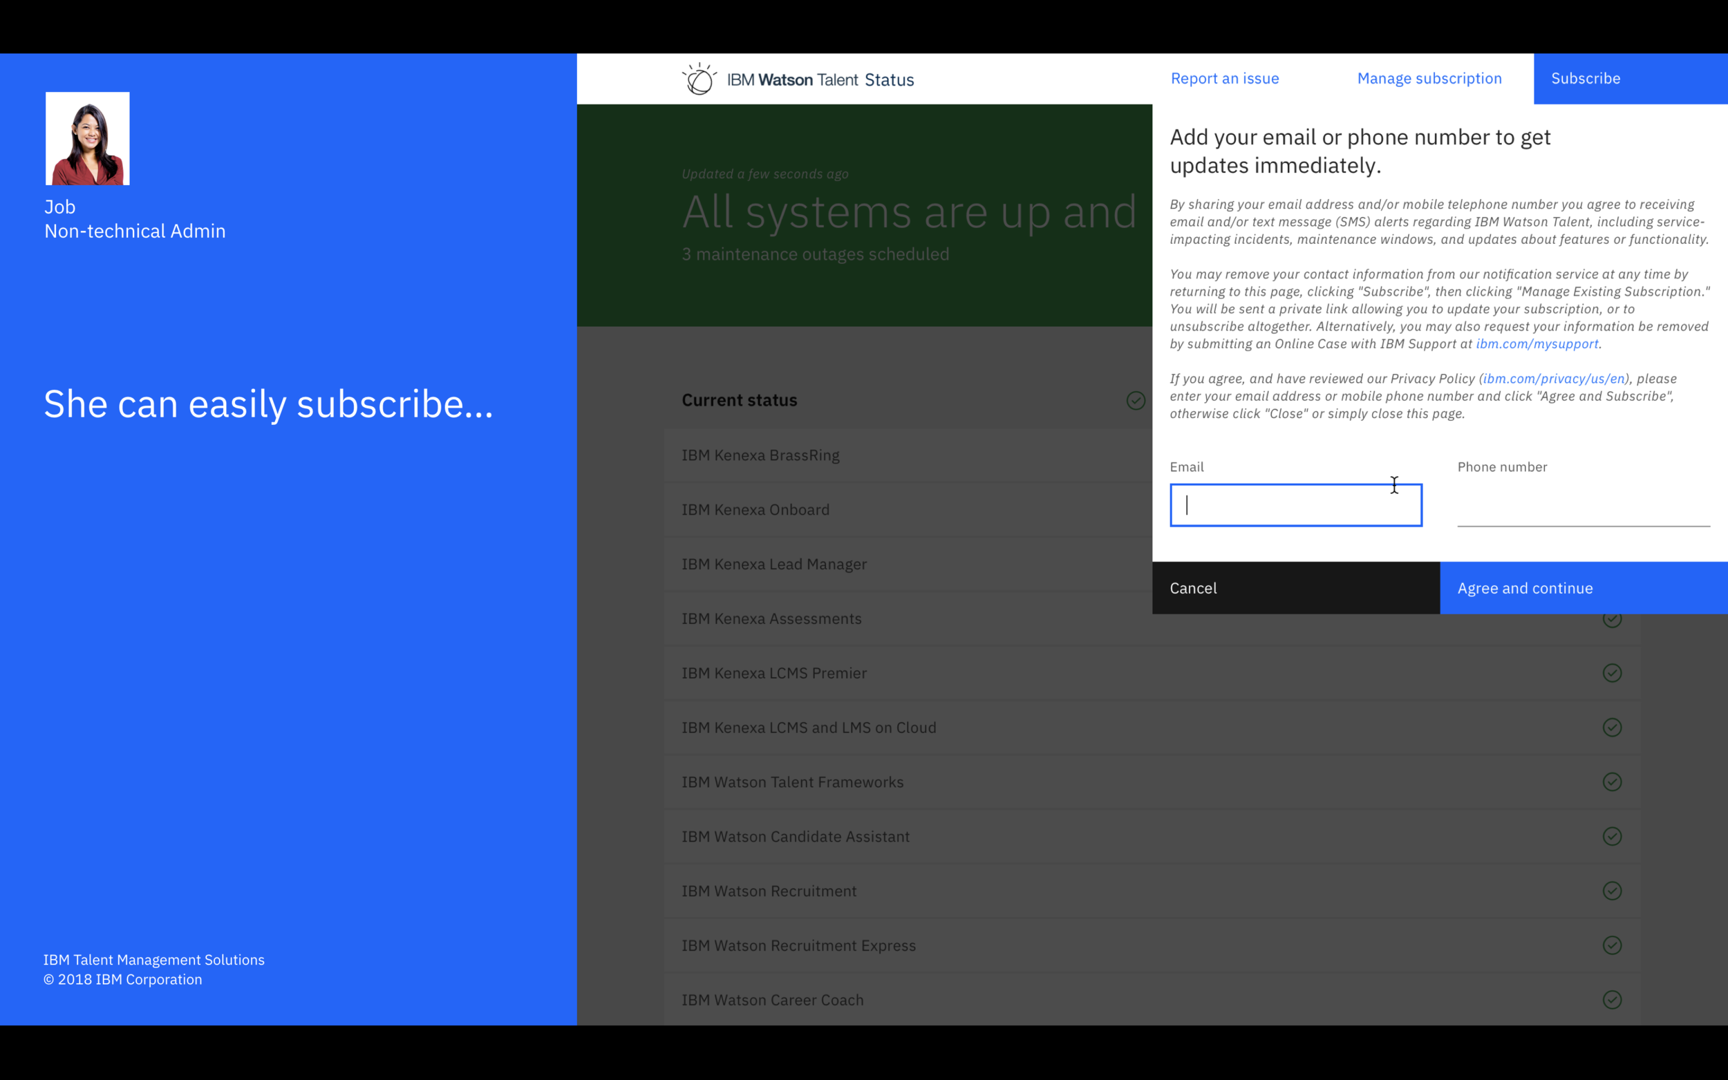Image resolution: width=1728 pixels, height=1080 pixels.
Task: Click the IBM Kenexa Assessments status checkmark
Action: pyautogui.click(x=1613, y=619)
